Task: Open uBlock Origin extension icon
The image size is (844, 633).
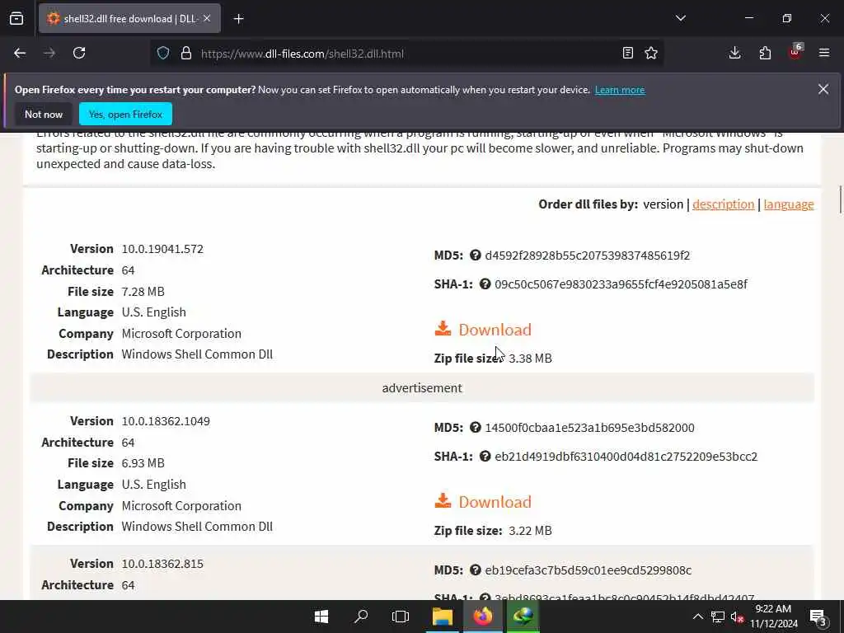Action: coord(795,52)
